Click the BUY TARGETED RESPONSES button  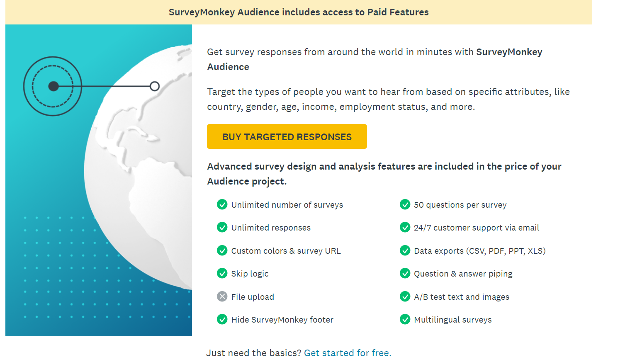tap(287, 136)
